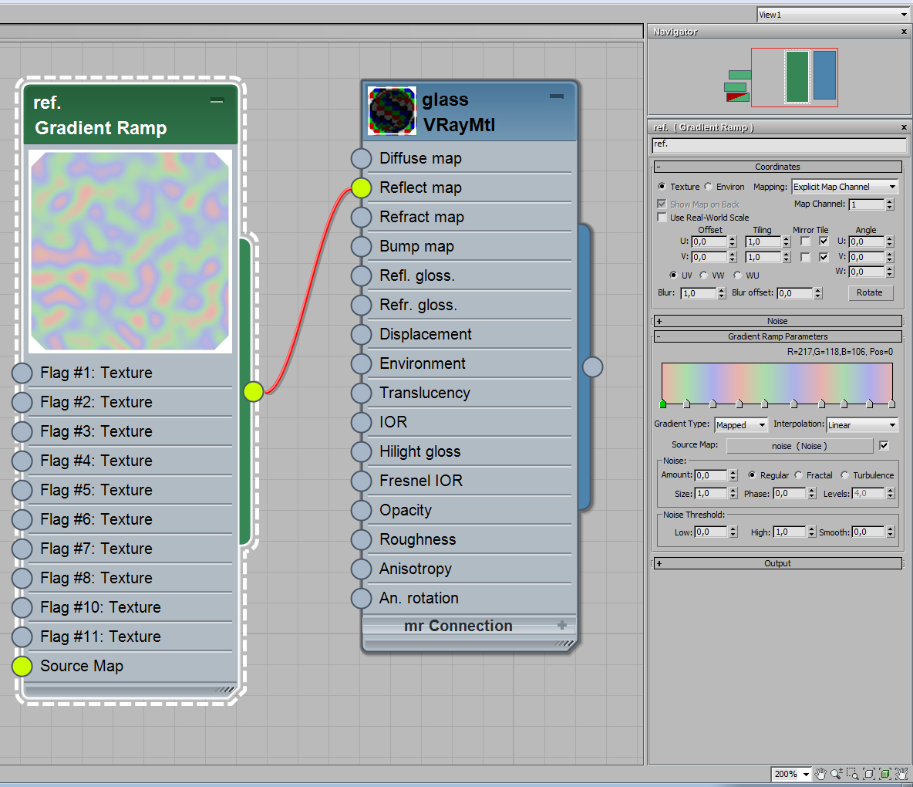Select the VW coordinate radio button
The height and width of the screenshot is (787, 913).
pos(703,275)
